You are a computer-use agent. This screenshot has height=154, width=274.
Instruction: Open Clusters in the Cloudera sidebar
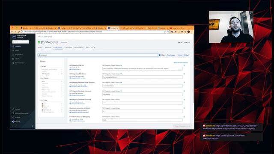click(17, 47)
